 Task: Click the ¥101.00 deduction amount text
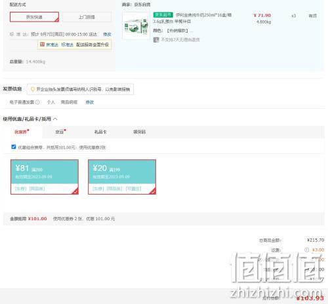(37, 219)
